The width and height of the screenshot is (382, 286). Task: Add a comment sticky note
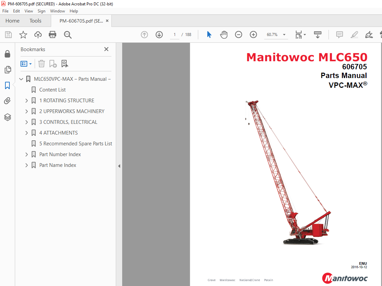339,35
